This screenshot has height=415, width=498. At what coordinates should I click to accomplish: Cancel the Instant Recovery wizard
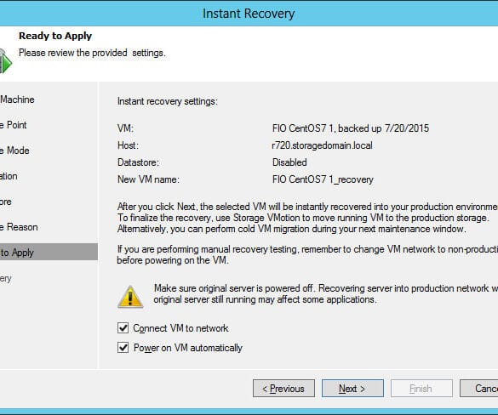pos(479,389)
